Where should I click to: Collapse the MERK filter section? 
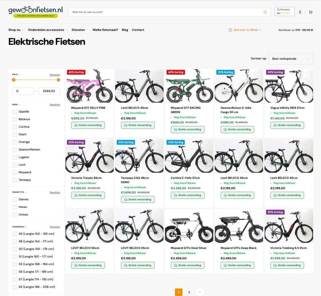point(16,105)
